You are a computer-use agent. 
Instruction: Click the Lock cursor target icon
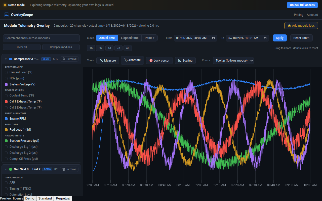pyautogui.click(x=151, y=61)
